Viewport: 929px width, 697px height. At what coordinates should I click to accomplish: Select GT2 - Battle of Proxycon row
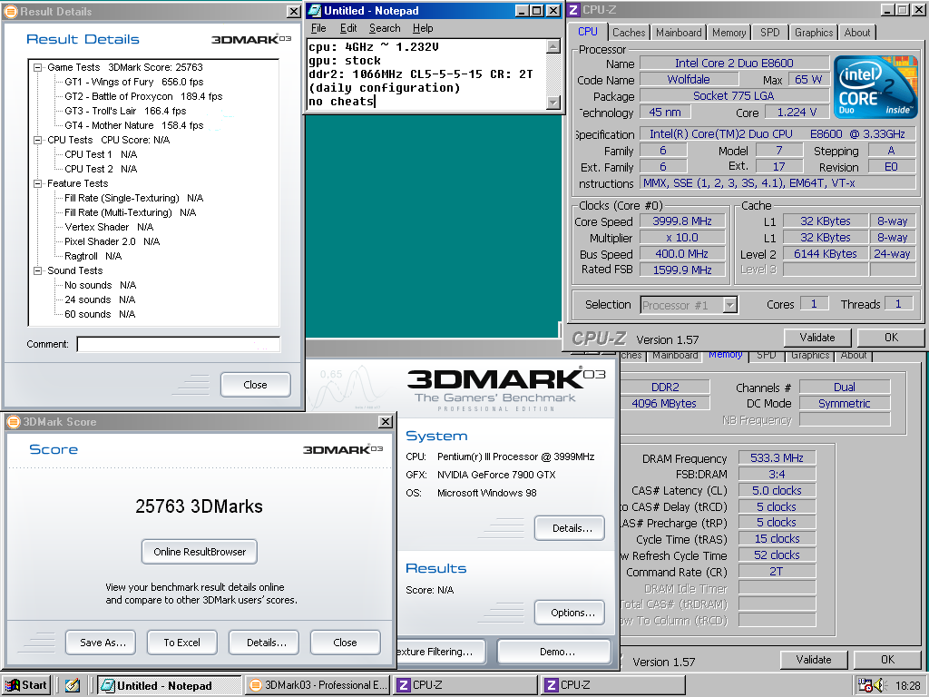[x=143, y=96]
